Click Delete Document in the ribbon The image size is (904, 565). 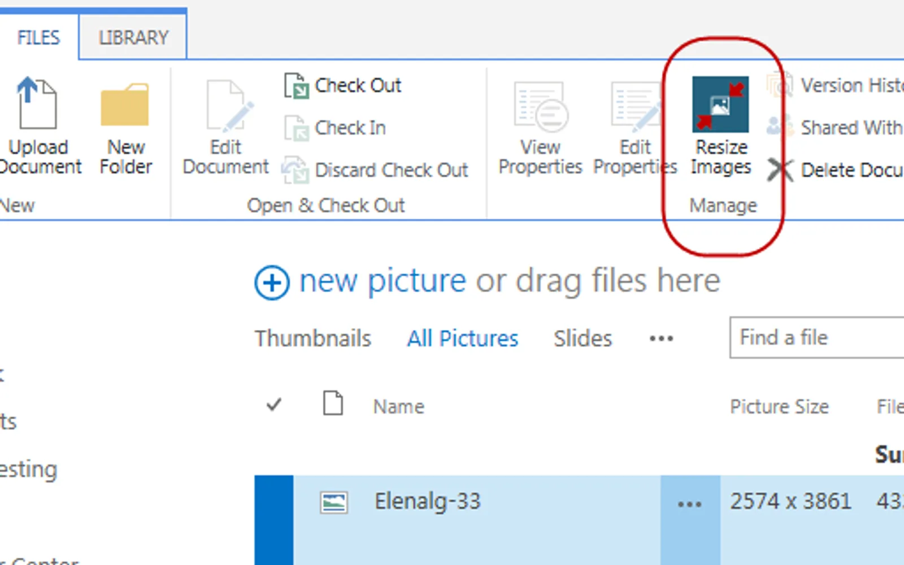click(x=835, y=169)
